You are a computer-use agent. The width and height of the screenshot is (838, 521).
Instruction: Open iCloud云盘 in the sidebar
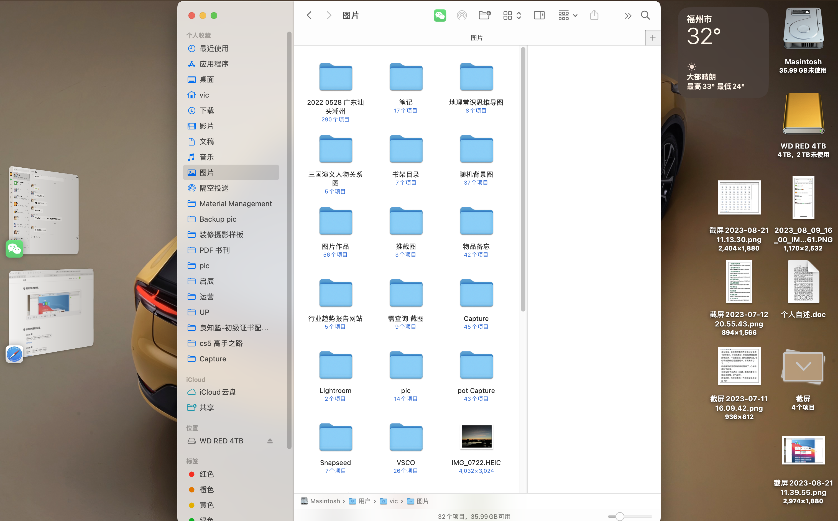[217, 392]
